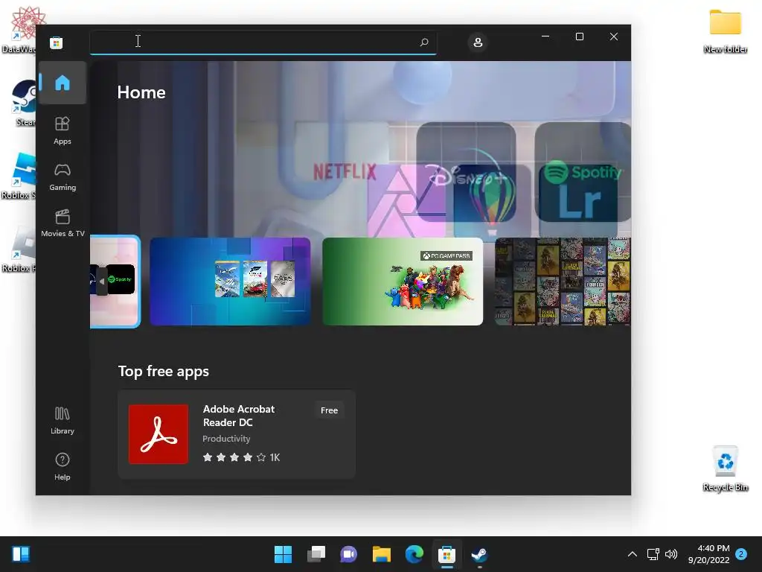Open the notification count badge
762x572 pixels.
click(x=741, y=554)
